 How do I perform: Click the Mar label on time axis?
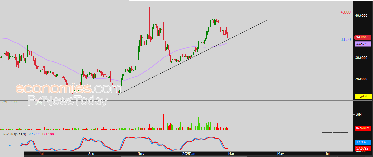(x=231, y=154)
